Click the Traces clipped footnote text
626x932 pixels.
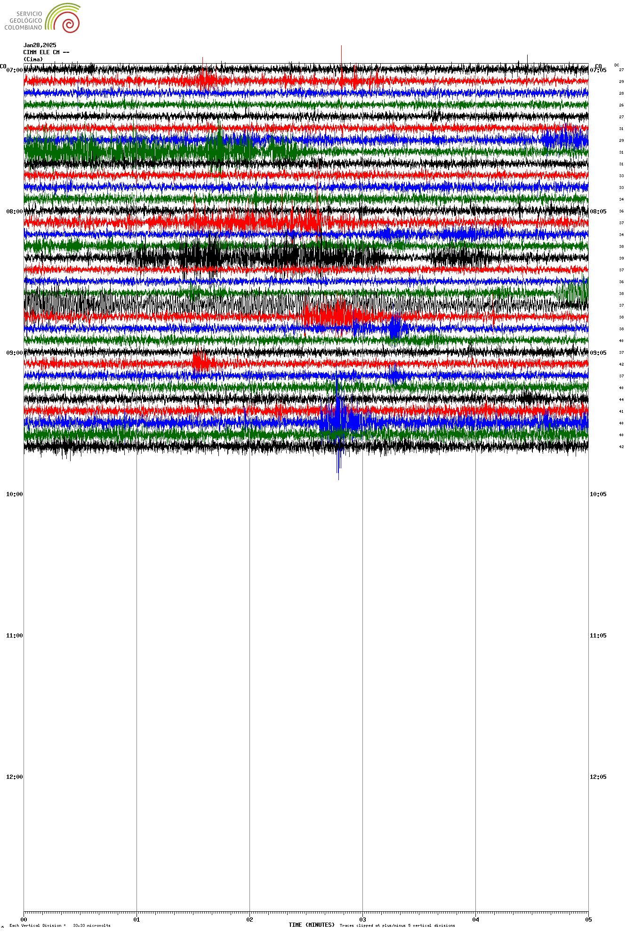coord(397,925)
